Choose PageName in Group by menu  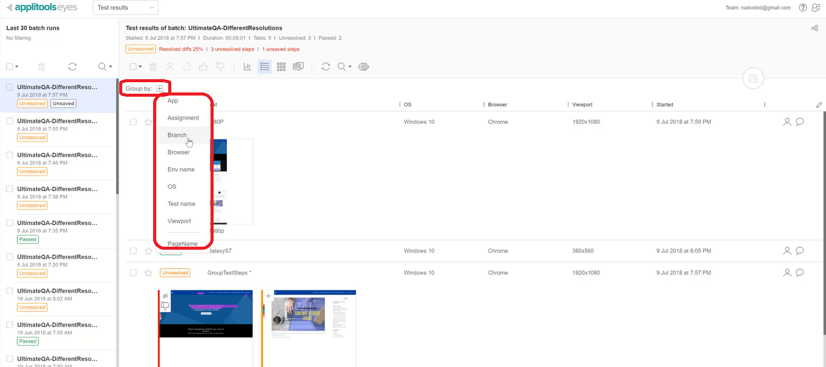[184, 244]
